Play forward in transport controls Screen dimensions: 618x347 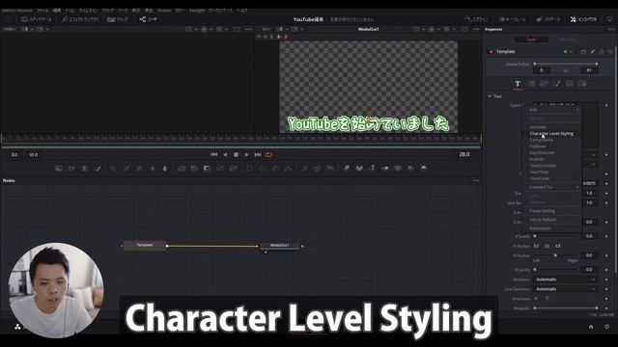247,154
